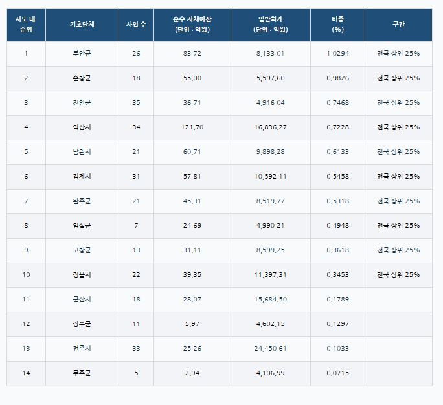Click budget value 57.81
This screenshot has width=443, height=405.
pyautogui.click(x=192, y=177)
